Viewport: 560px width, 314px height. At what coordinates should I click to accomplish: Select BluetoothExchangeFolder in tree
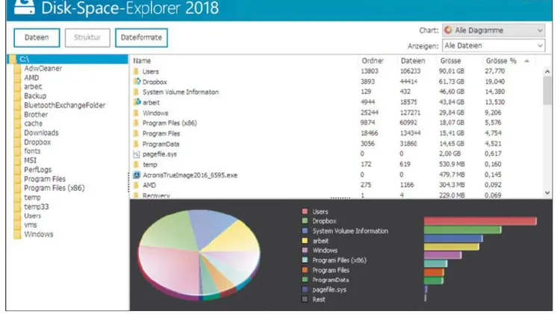click(65, 105)
